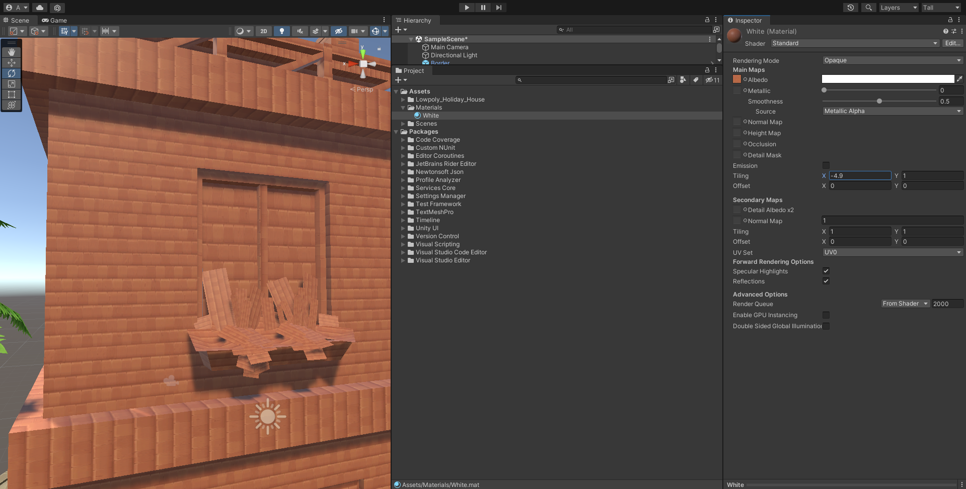The width and height of the screenshot is (966, 489).
Task: Click the Project panel search field
Action: point(591,80)
